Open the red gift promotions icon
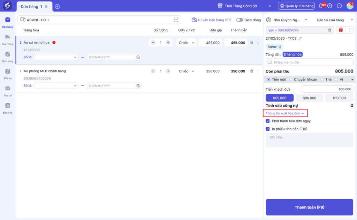The height and width of the screenshot is (220, 357). point(341,30)
